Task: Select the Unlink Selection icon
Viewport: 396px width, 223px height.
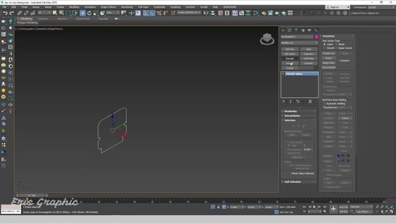Action: pos(26,13)
